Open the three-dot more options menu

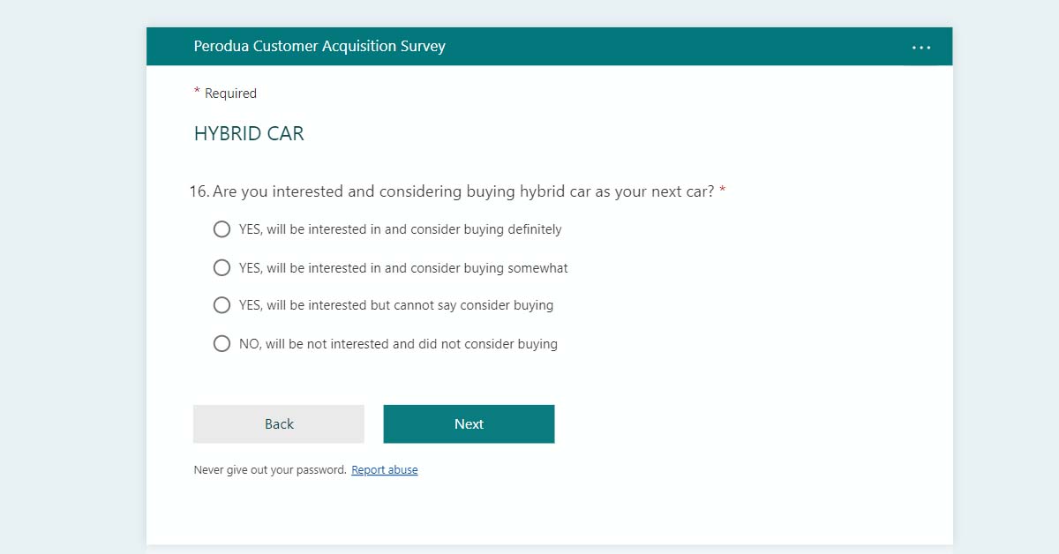pyautogui.click(x=921, y=48)
